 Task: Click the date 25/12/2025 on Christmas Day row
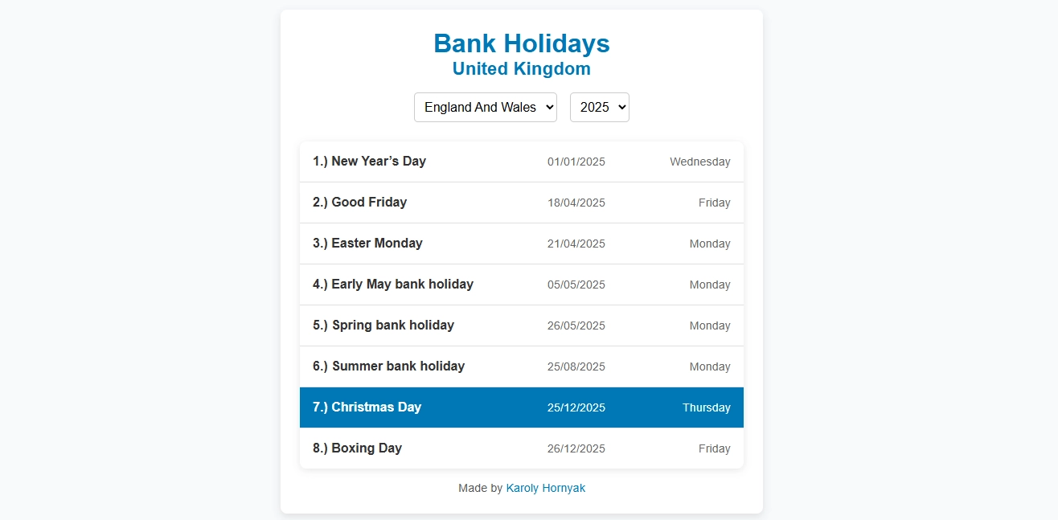point(576,407)
